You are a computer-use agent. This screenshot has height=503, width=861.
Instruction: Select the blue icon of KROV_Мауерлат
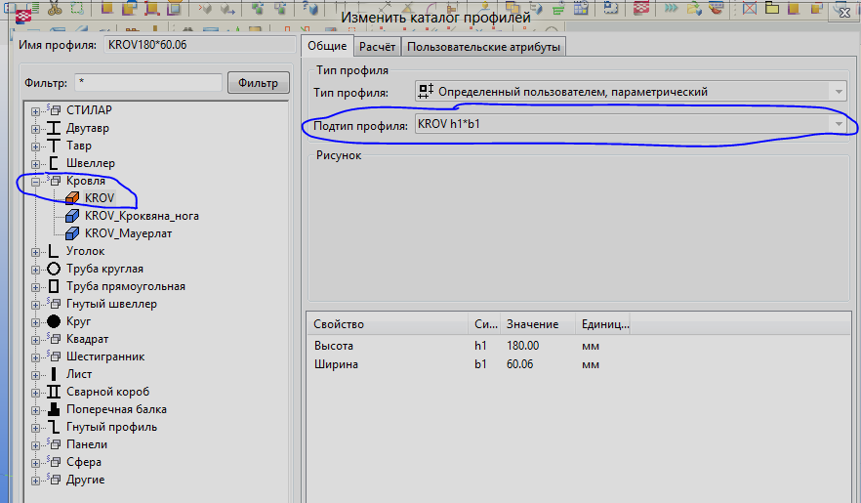72,233
